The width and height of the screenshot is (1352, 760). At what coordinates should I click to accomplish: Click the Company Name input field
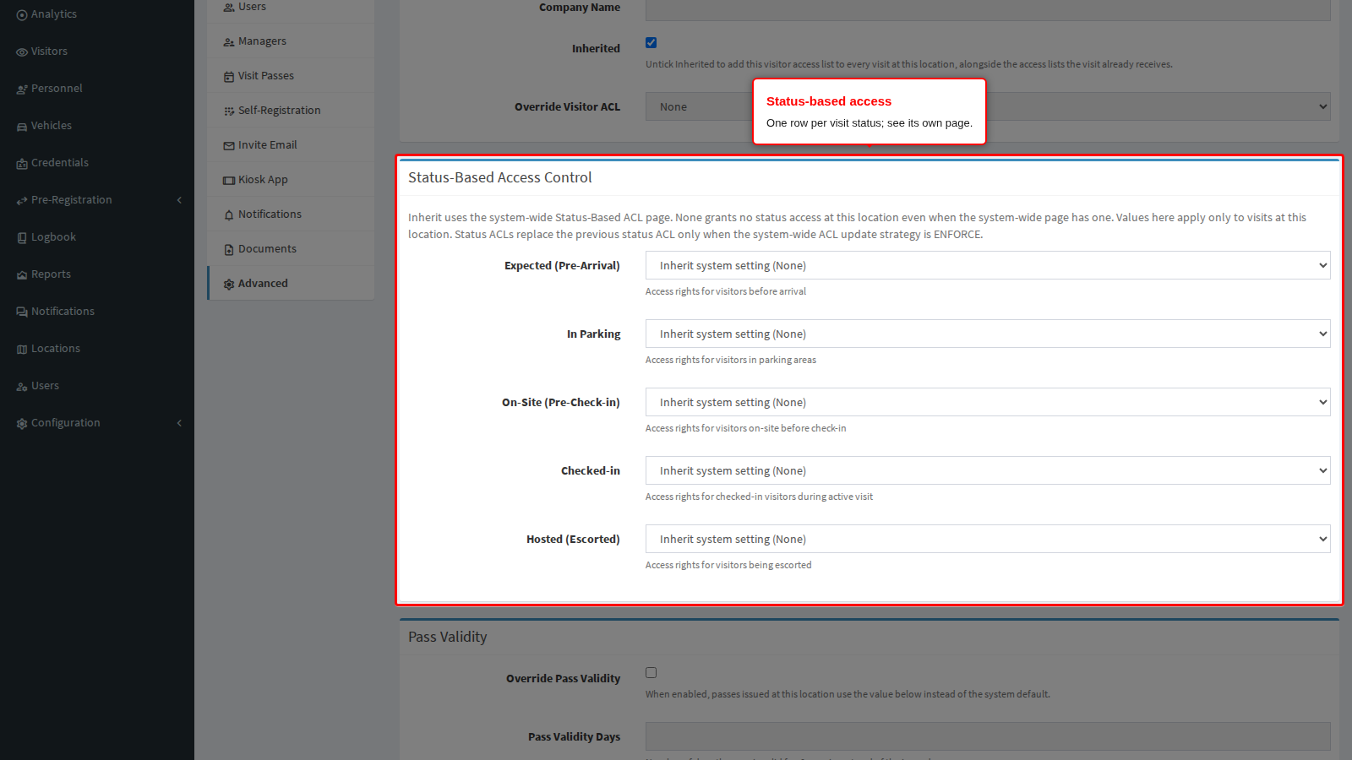tap(988, 8)
